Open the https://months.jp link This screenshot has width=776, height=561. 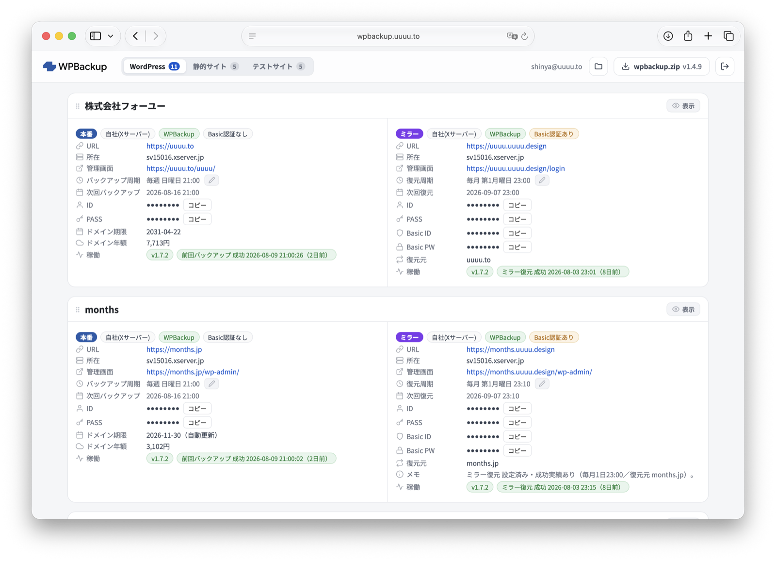(x=174, y=349)
